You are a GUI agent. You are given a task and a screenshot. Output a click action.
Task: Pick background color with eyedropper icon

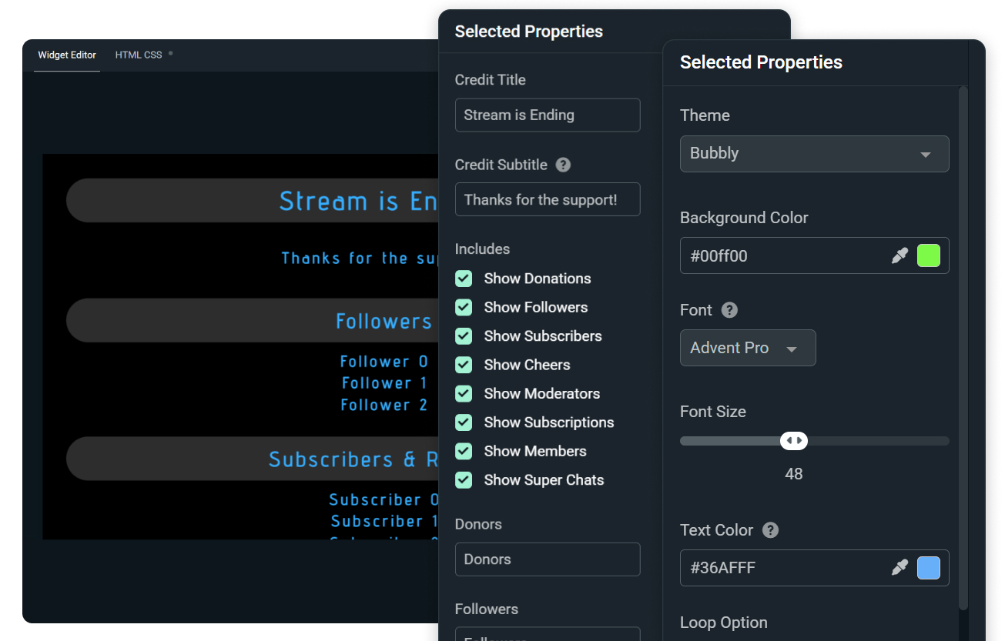pyautogui.click(x=899, y=255)
